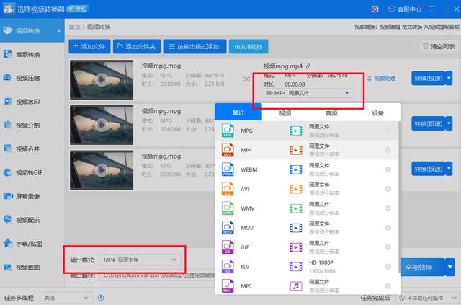Click the purple VIP diamond icon in title bar

375,9
